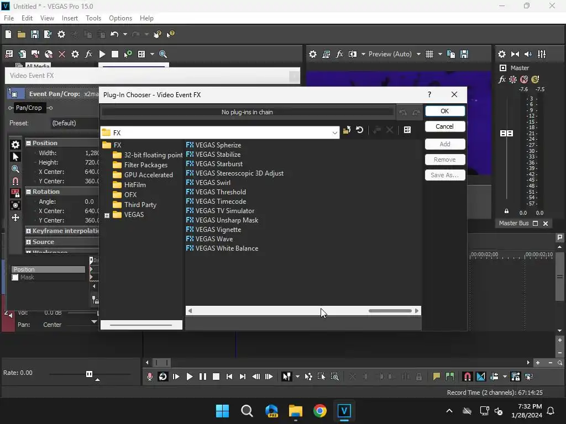Click OK in Plug-In Chooser

pyautogui.click(x=445, y=111)
